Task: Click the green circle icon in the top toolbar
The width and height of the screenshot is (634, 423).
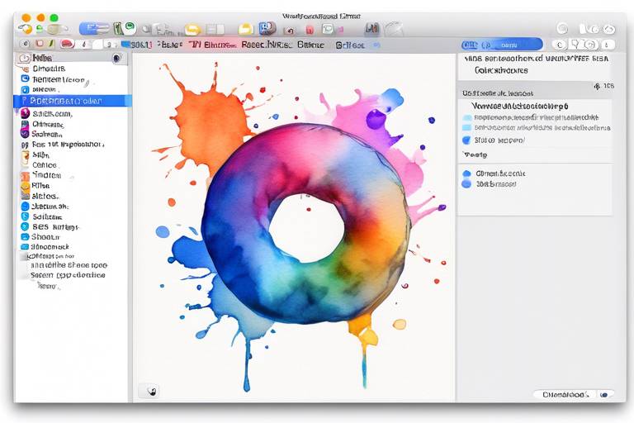Action: tap(130, 27)
